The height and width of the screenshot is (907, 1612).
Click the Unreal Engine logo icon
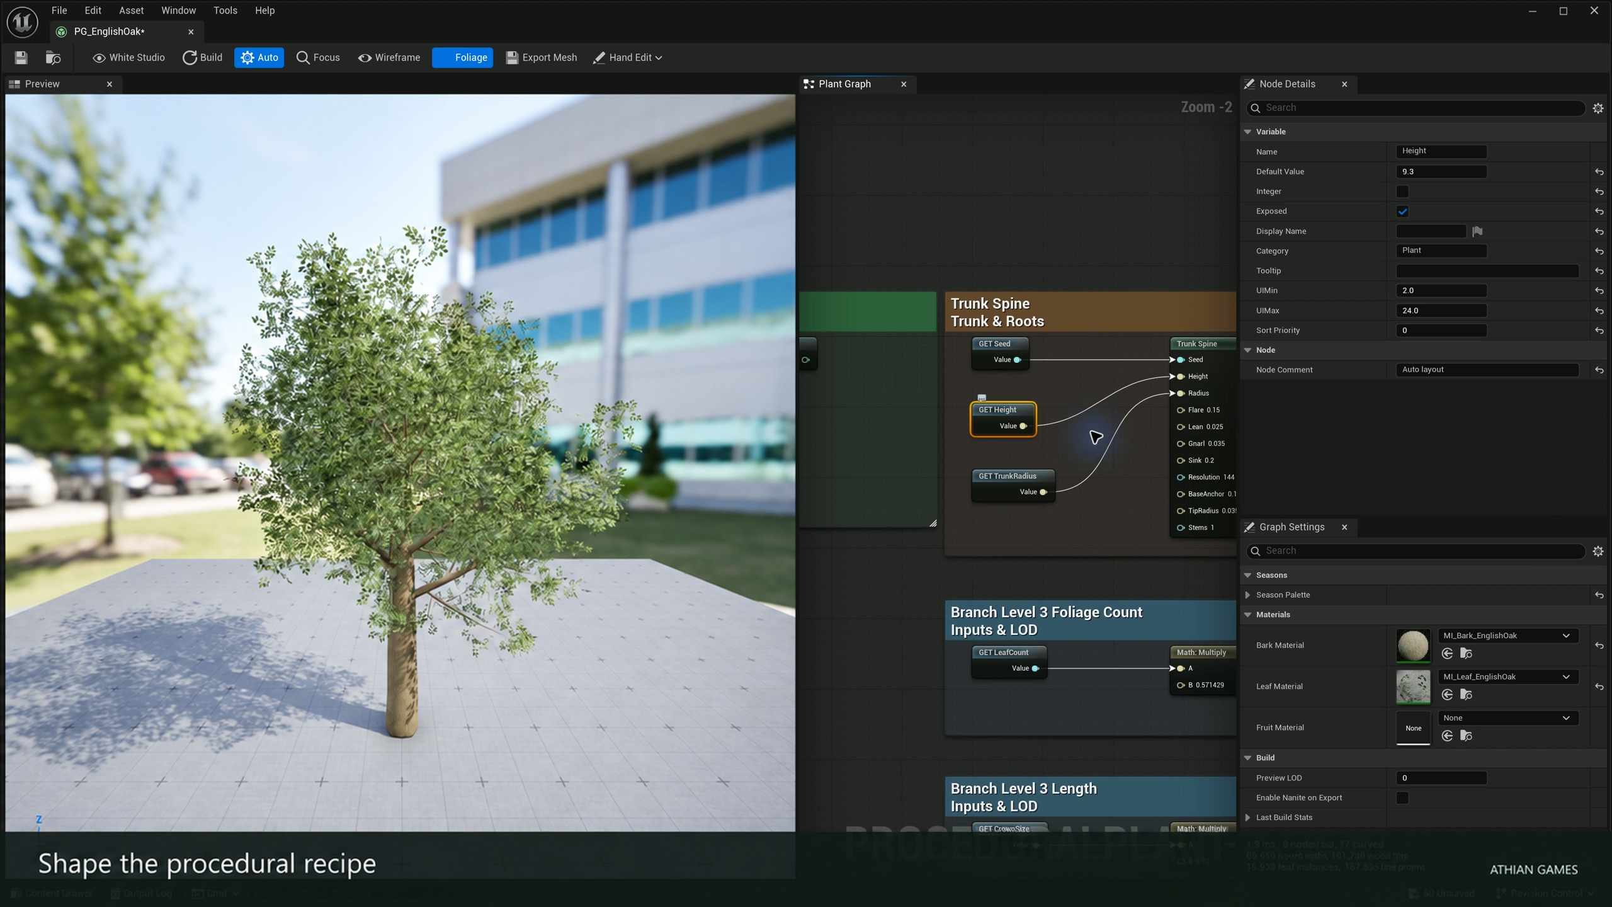click(x=23, y=22)
